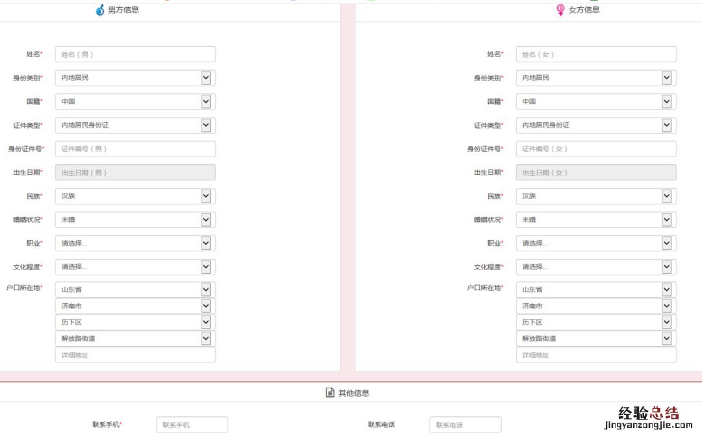This screenshot has width=702, height=437.
Task: Open the female district dropdown showing 历下区
Action: 667,321
